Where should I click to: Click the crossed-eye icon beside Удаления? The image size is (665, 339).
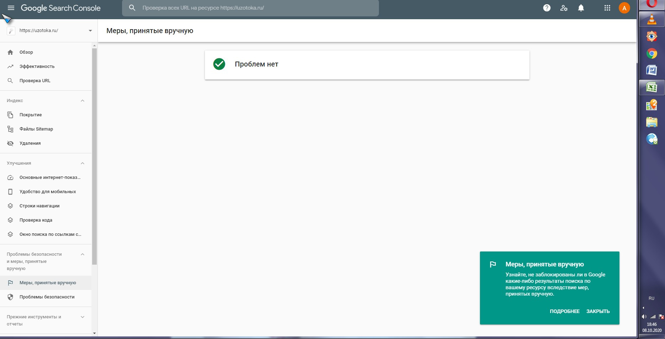point(10,143)
